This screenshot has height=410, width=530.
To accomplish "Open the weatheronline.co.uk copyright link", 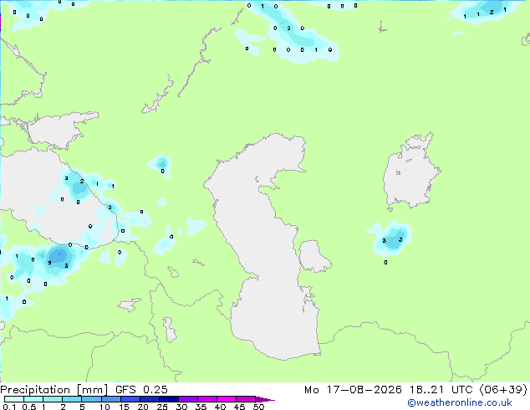I will (x=459, y=402).
